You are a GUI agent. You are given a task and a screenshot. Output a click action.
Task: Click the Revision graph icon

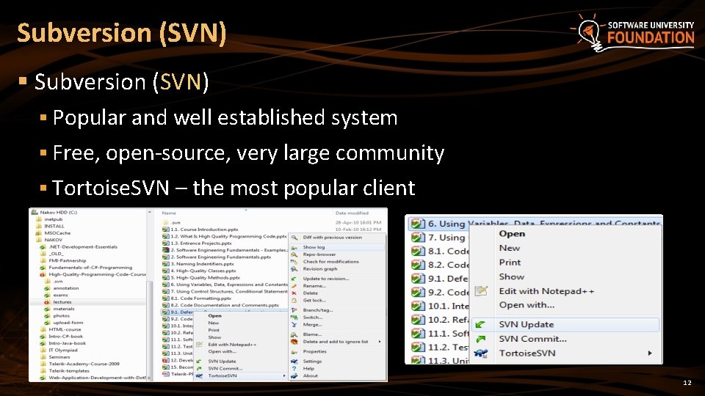294,269
